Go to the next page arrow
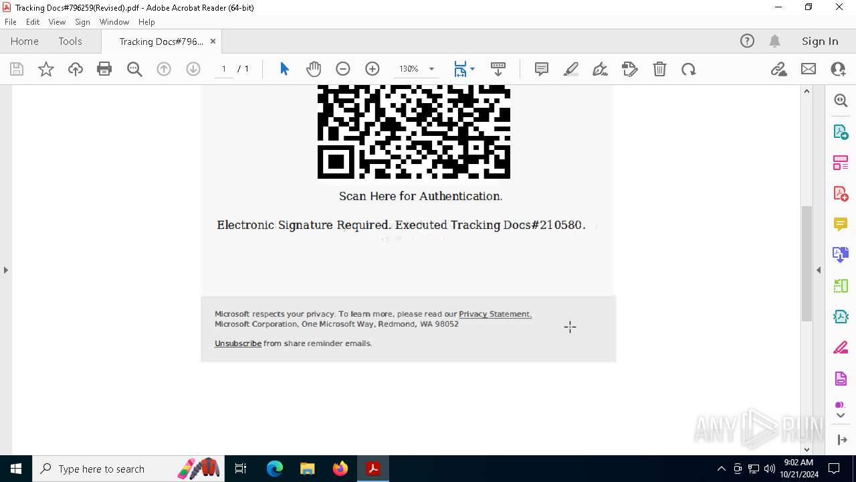The image size is (856, 482). click(193, 69)
